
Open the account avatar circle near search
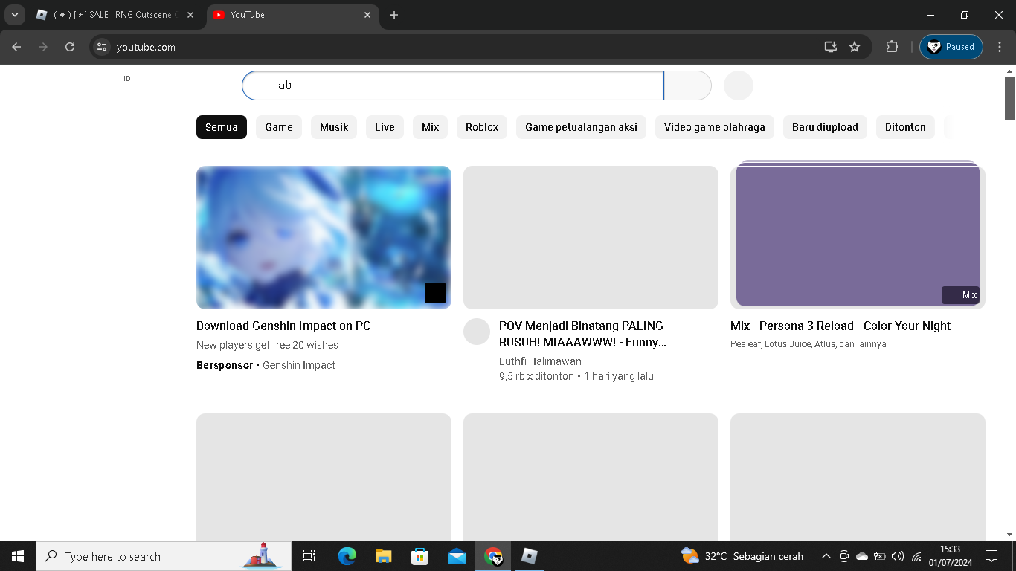tap(739, 86)
